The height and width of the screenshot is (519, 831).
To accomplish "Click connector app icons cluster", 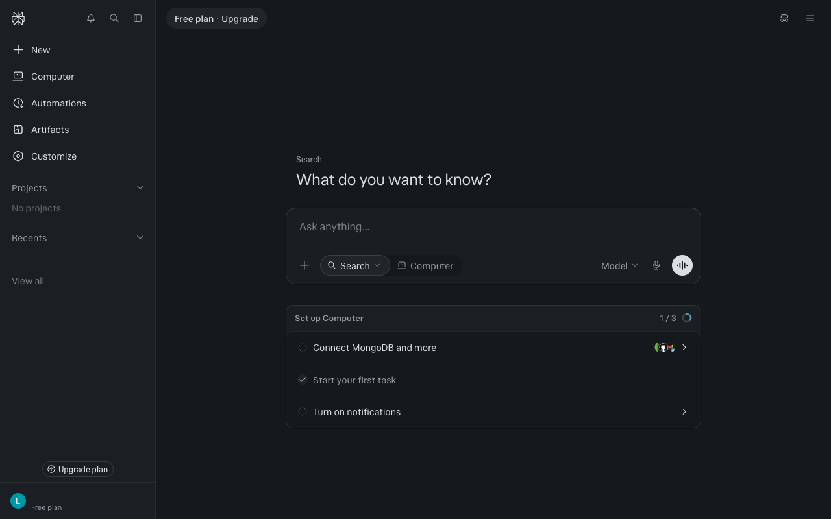I will click(x=664, y=348).
